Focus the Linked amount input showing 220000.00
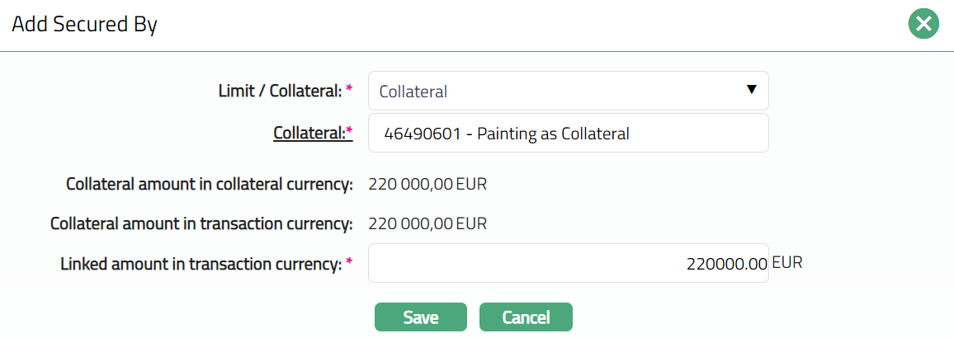954x338 pixels. pyautogui.click(x=568, y=264)
